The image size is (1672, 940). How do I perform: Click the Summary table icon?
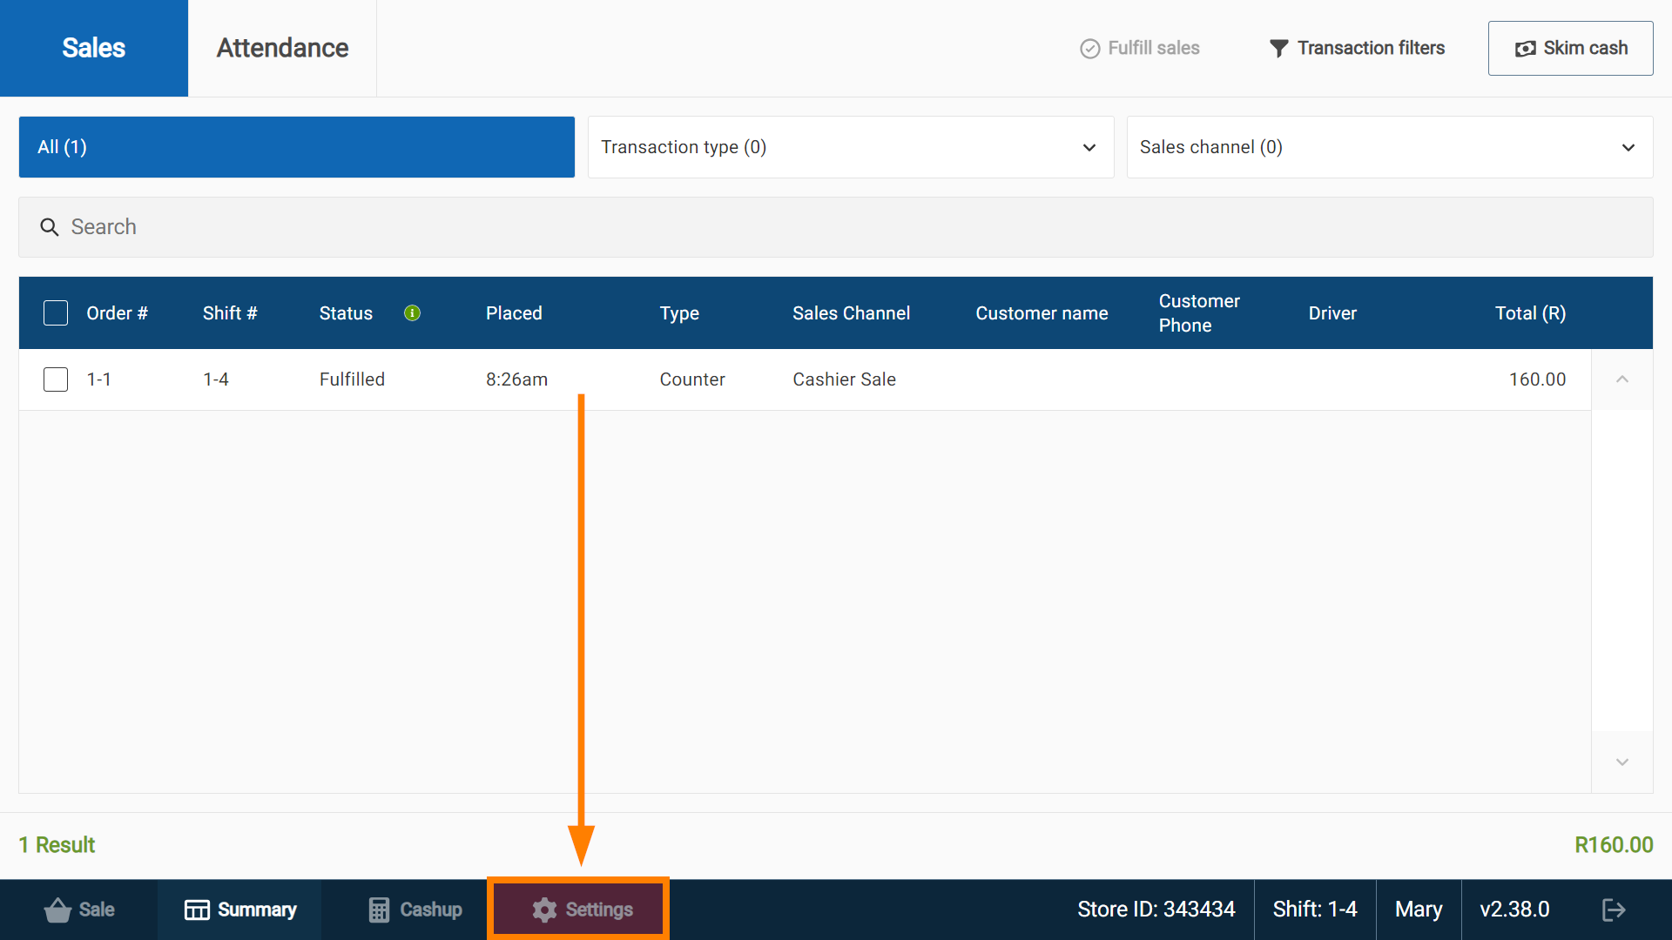197,910
